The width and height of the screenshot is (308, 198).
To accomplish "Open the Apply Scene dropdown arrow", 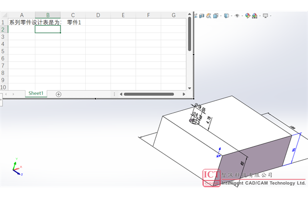I will coord(260,16).
